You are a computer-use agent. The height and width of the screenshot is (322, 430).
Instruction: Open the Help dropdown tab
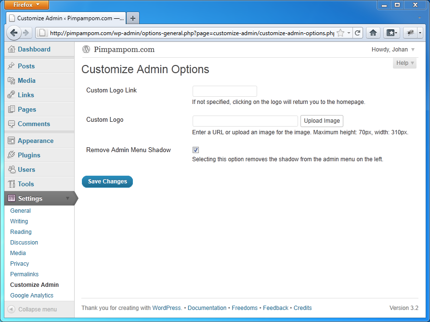404,63
